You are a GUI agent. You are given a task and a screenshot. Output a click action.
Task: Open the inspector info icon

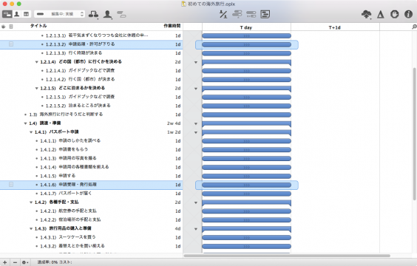[x=408, y=14]
